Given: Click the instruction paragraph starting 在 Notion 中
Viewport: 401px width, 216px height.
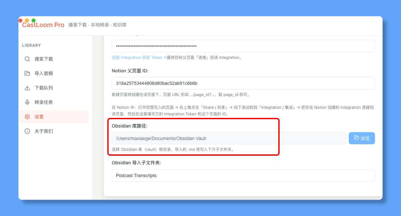Looking at the screenshot, I should [243, 111].
